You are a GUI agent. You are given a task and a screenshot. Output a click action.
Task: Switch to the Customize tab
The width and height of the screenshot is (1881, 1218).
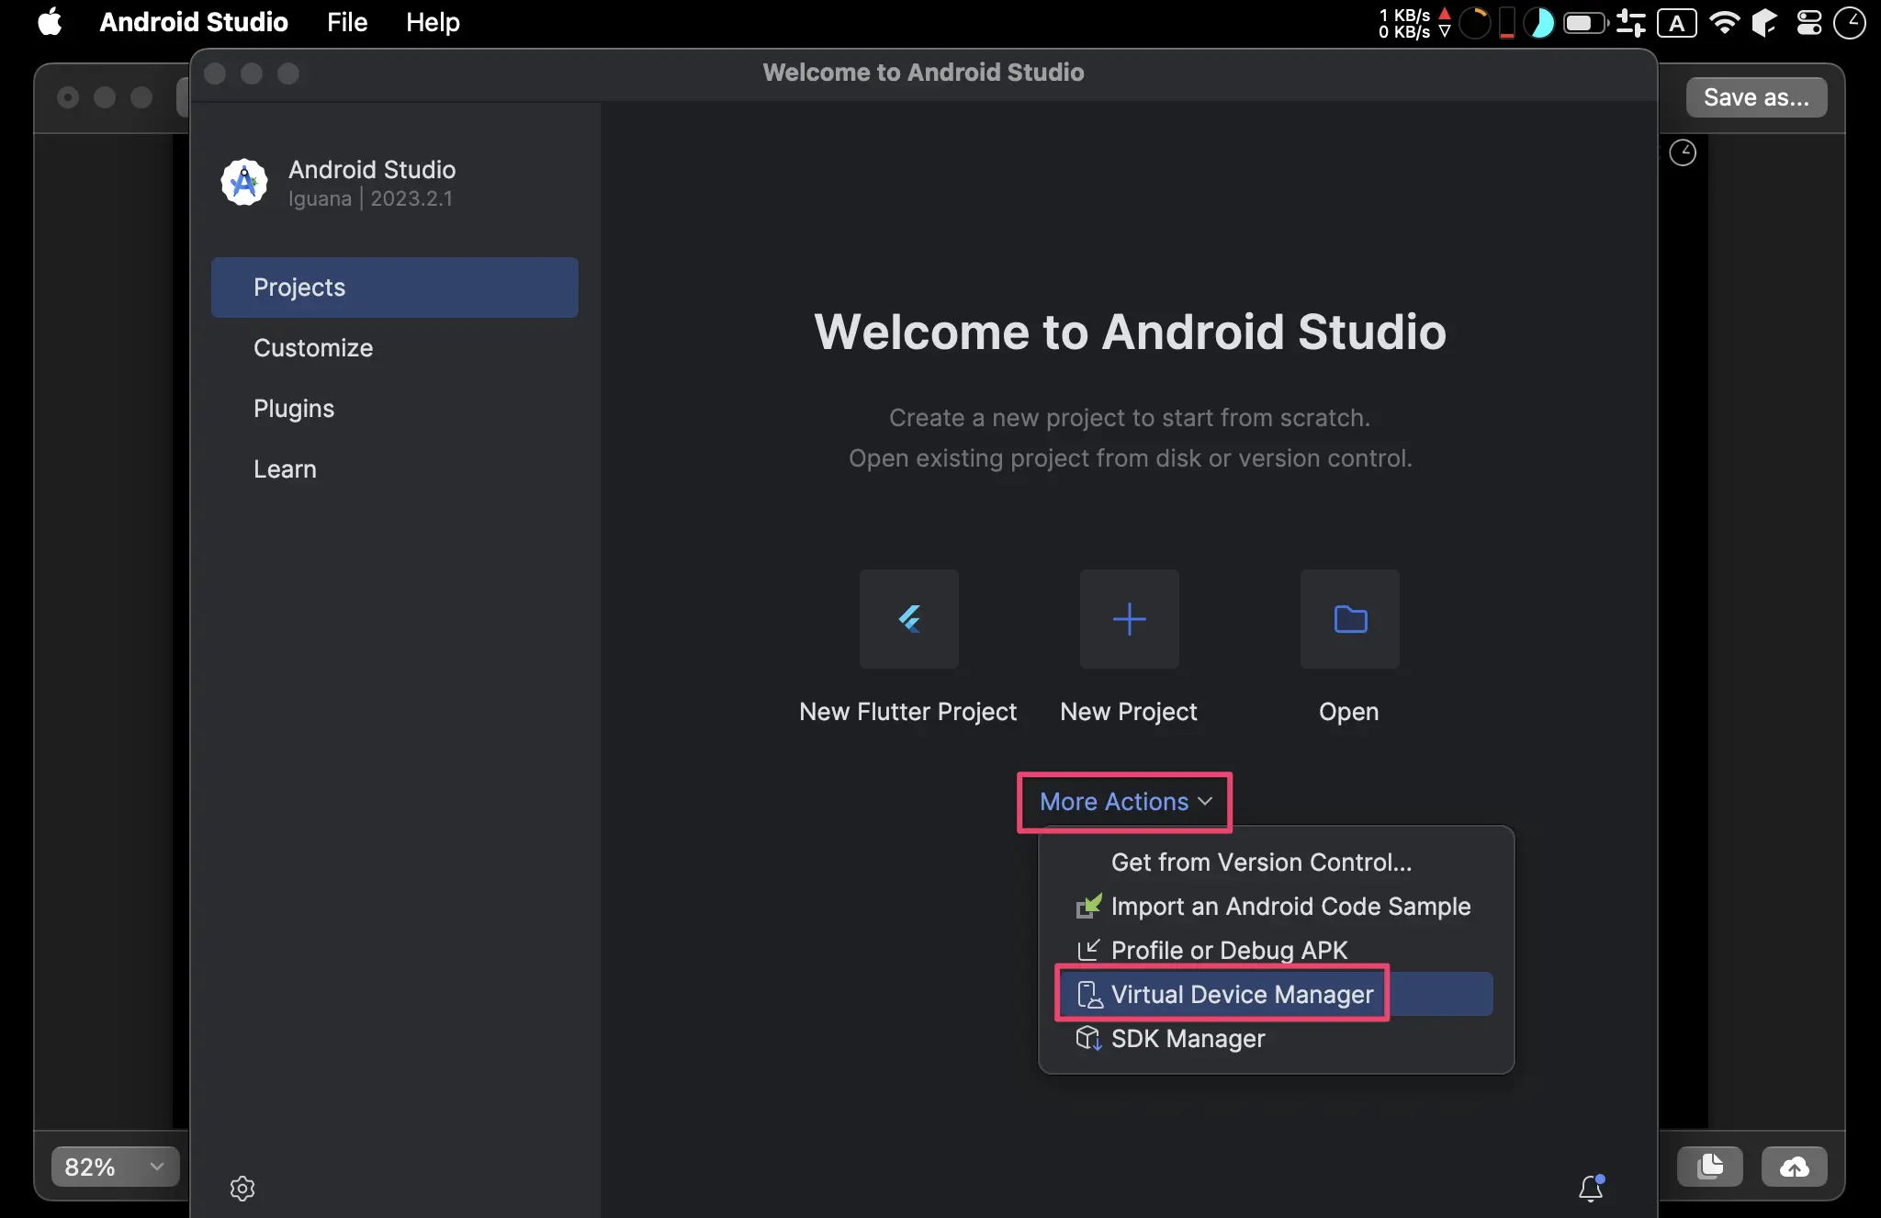pyautogui.click(x=395, y=348)
